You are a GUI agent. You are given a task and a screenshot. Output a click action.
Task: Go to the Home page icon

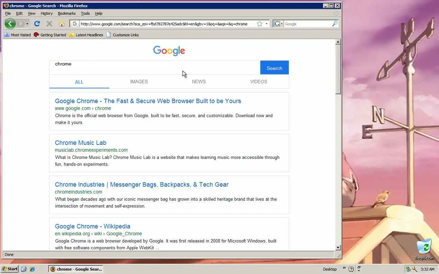[62, 24]
